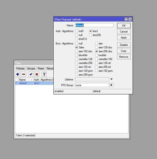Image resolution: width=157 pixels, height=159 pixels.
Task: Add a new IPsec proposal with plus icon
Action: (18, 74)
